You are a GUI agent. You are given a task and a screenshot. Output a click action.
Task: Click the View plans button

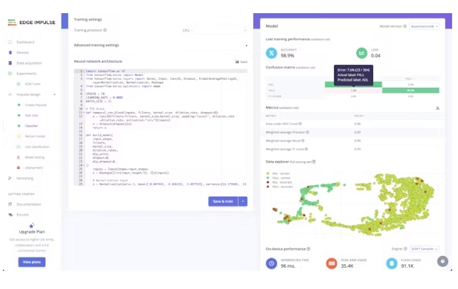pyautogui.click(x=32, y=262)
